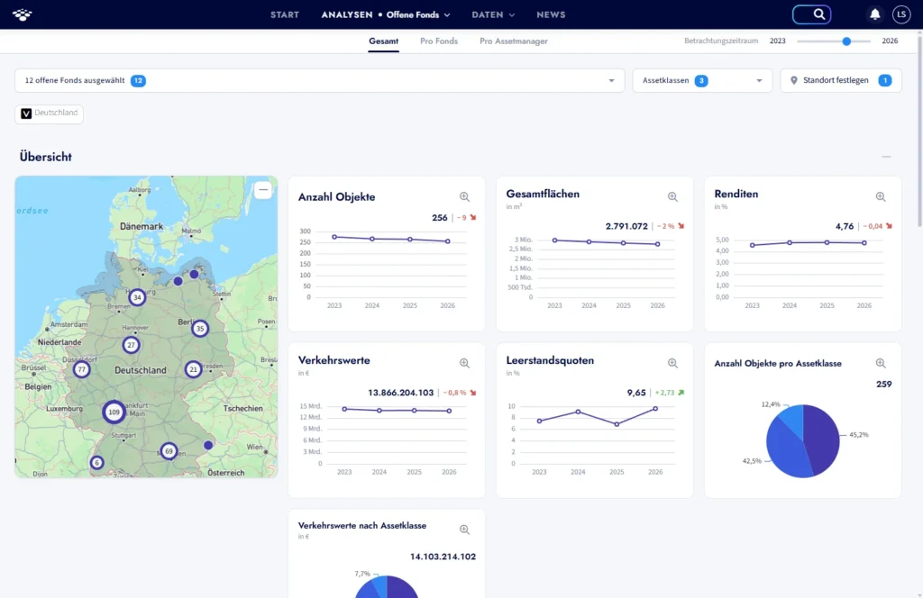Select the map cluster marker 27
Screen dimensions: 923x598
point(131,345)
